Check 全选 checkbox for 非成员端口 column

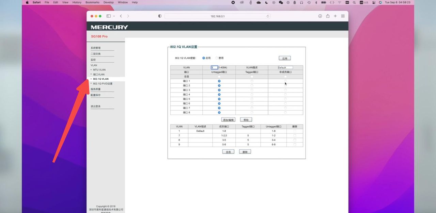coord(285,77)
